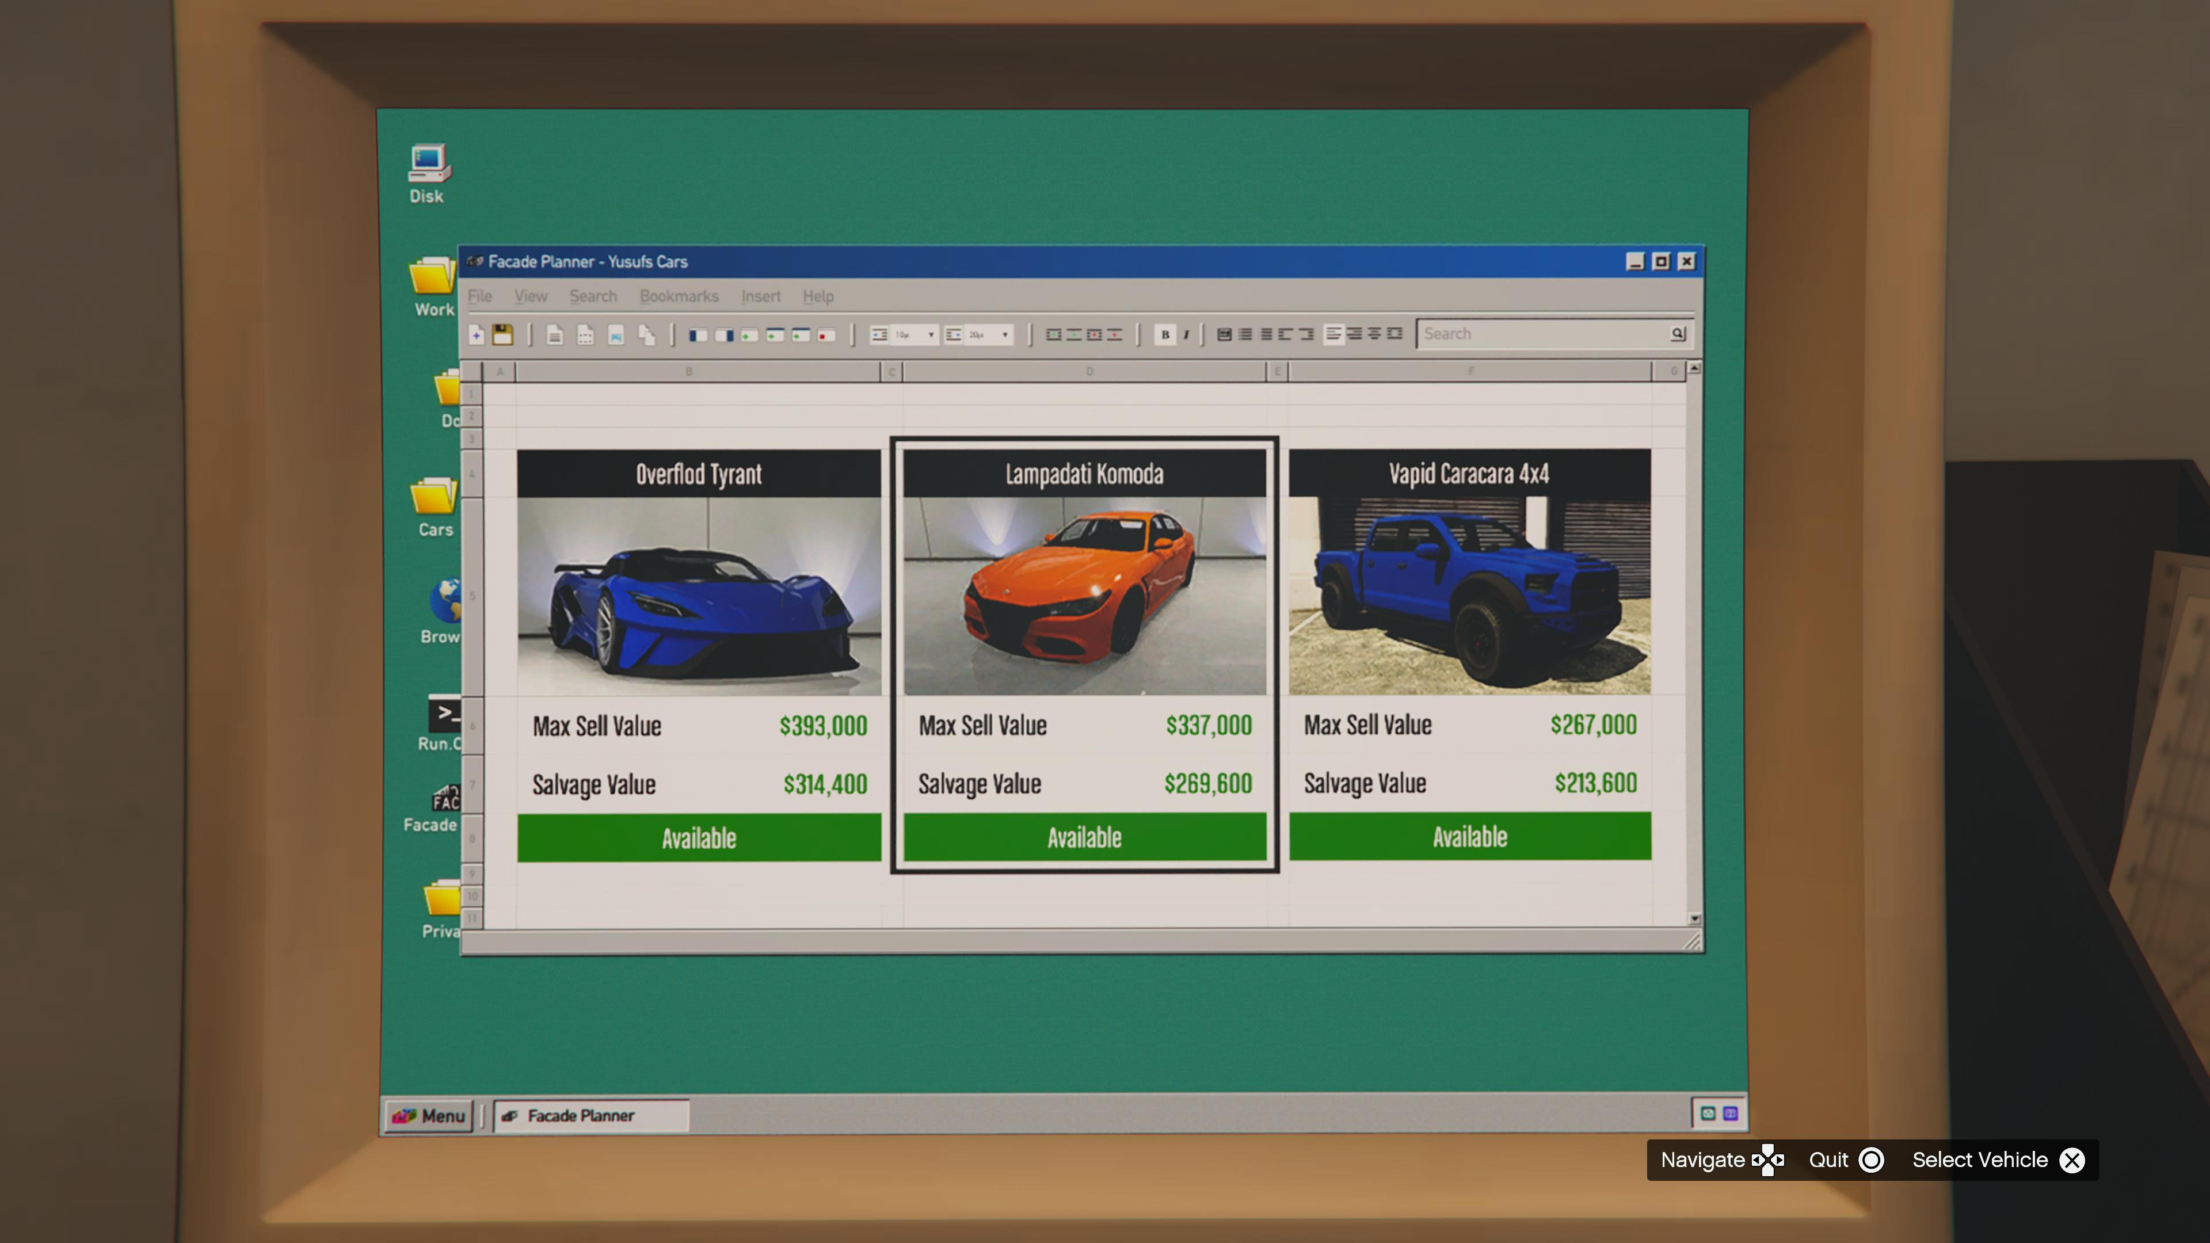Toggle the align-right text button

[1354, 334]
